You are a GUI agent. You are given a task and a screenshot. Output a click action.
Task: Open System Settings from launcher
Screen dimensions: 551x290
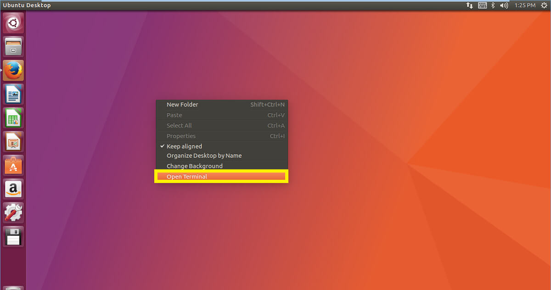click(x=13, y=213)
